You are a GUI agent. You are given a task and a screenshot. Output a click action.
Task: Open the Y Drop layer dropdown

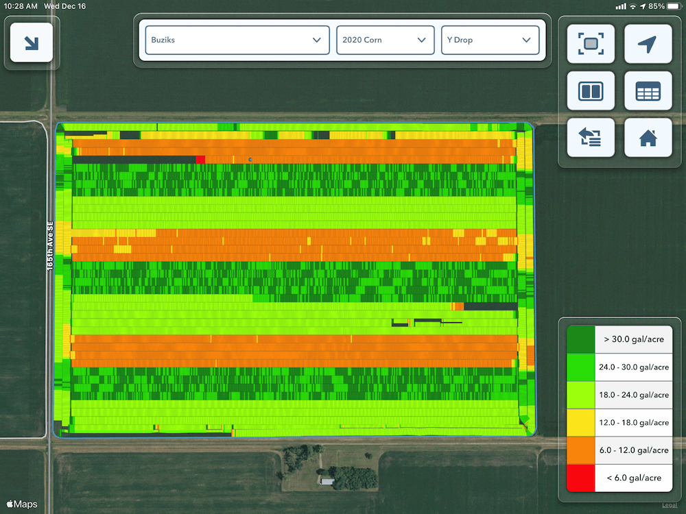489,40
